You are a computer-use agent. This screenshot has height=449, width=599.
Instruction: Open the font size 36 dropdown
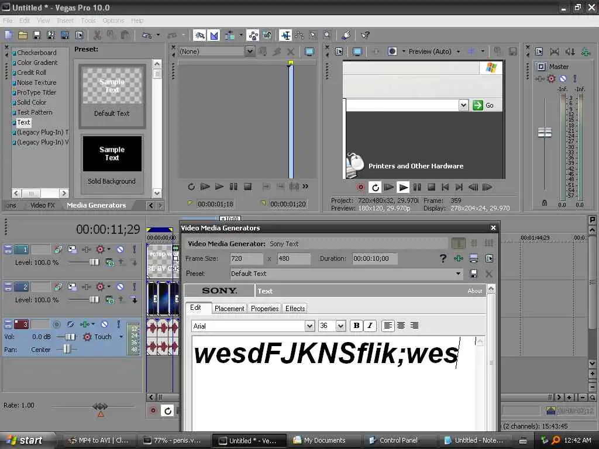tap(341, 326)
